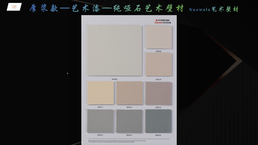
Task: Click the Nuowala艺术壁材 brand text
Action: [x=214, y=9]
